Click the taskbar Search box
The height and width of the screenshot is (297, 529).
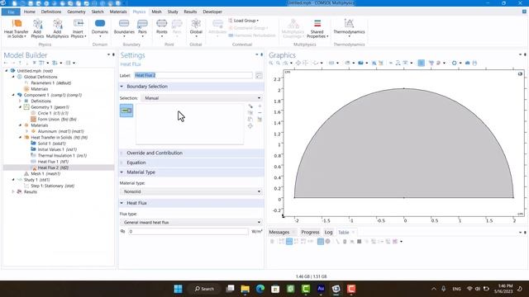[205, 289]
